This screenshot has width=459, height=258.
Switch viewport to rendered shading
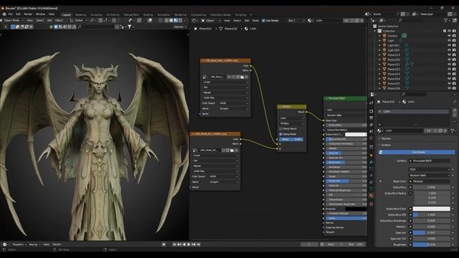[180, 21]
